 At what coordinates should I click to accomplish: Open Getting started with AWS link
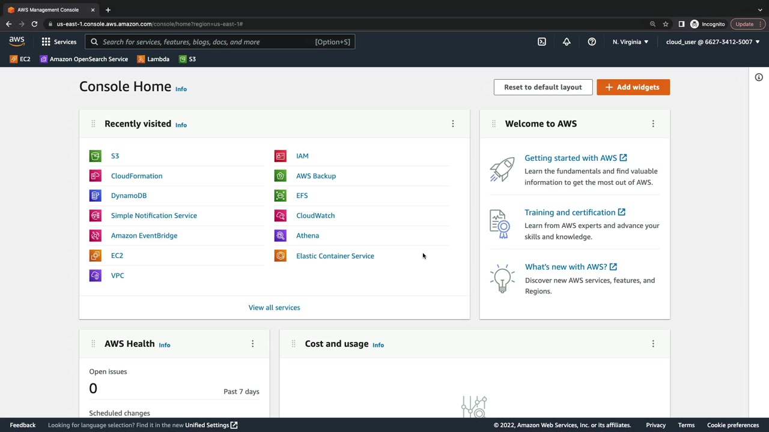(x=576, y=158)
